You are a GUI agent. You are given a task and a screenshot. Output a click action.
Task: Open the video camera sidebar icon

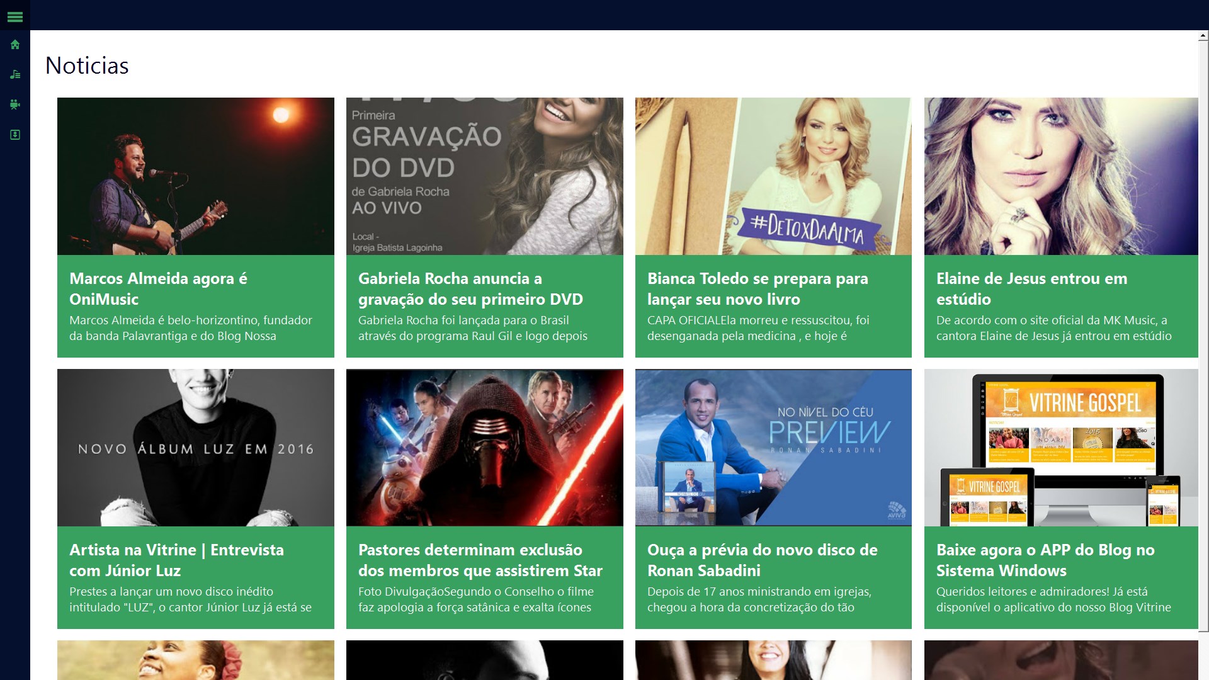pos(15,105)
